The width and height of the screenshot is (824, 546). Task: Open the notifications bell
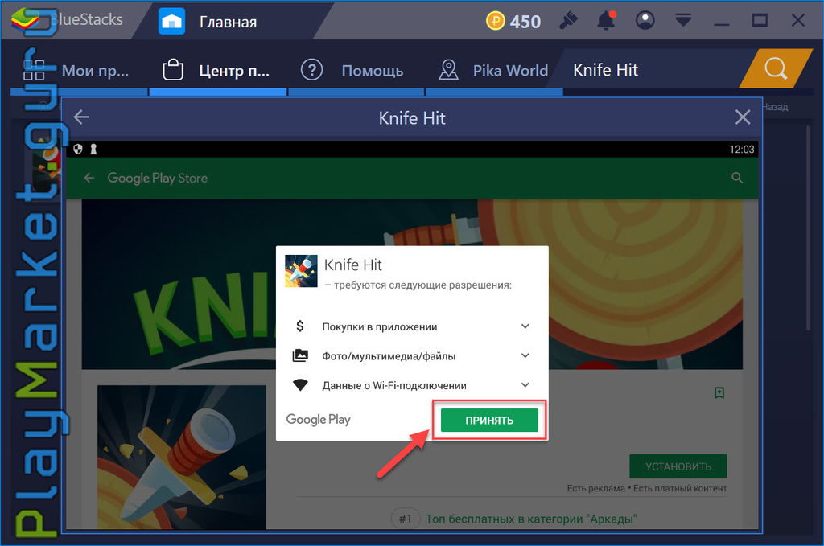[x=606, y=21]
